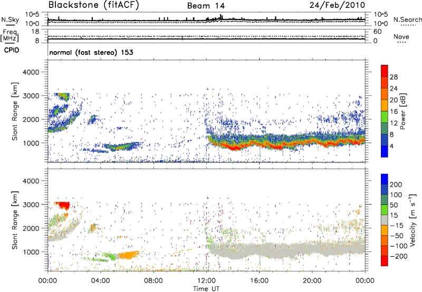Select the 'Velocity [m s-1]' color bar title
The width and height of the screenshot is (422, 292).
point(413,220)
